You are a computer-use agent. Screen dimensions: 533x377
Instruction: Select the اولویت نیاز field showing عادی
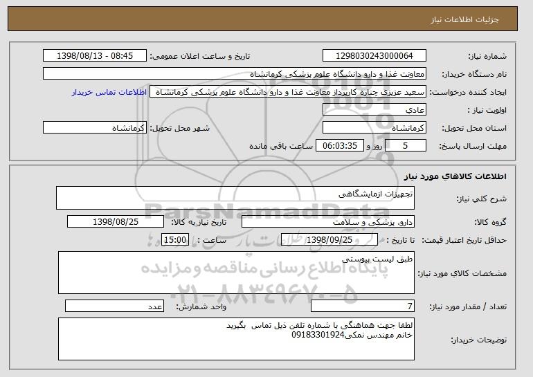tap(374, 110)
